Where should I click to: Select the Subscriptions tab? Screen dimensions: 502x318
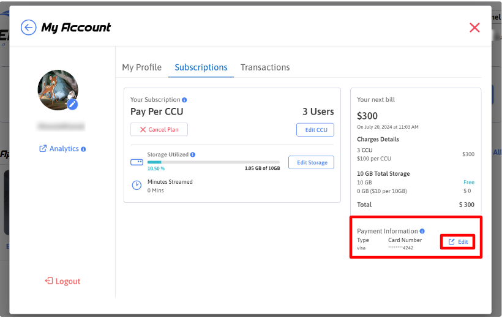click(x=201, y=67)
